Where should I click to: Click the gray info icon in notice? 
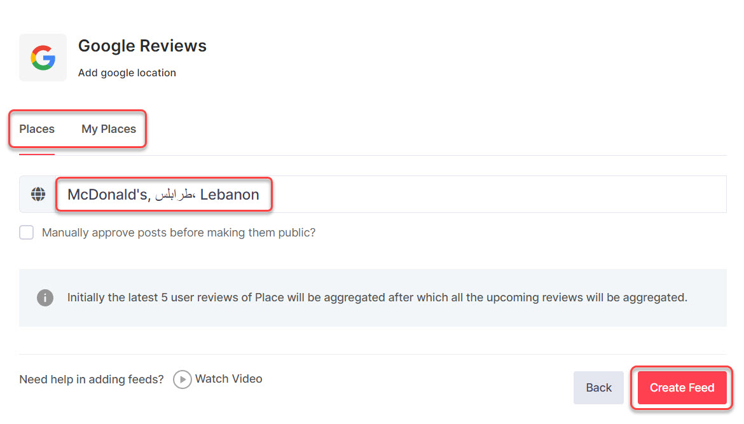(x=45, y=297)
